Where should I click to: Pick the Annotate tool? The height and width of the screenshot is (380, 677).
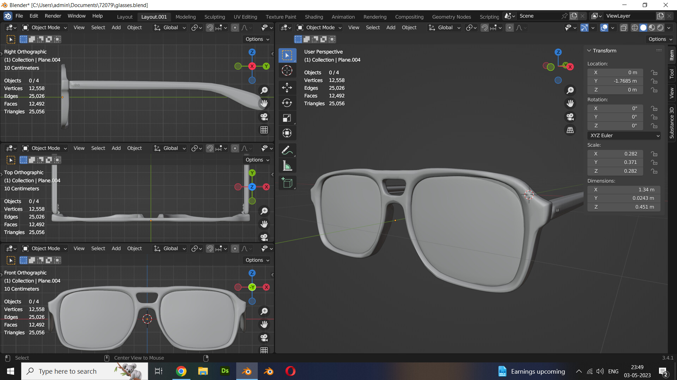point(287,150)
